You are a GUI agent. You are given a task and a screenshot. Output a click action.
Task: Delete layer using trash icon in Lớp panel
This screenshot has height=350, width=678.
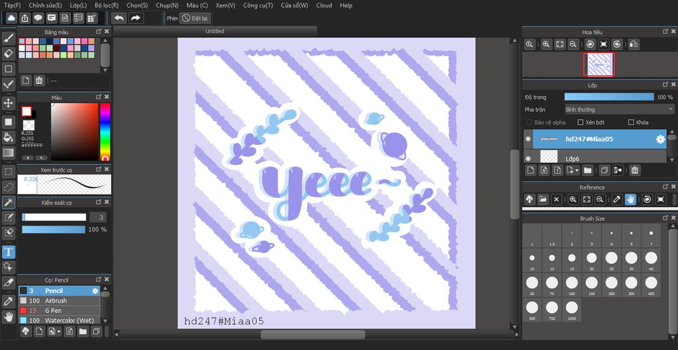point(634,170)
